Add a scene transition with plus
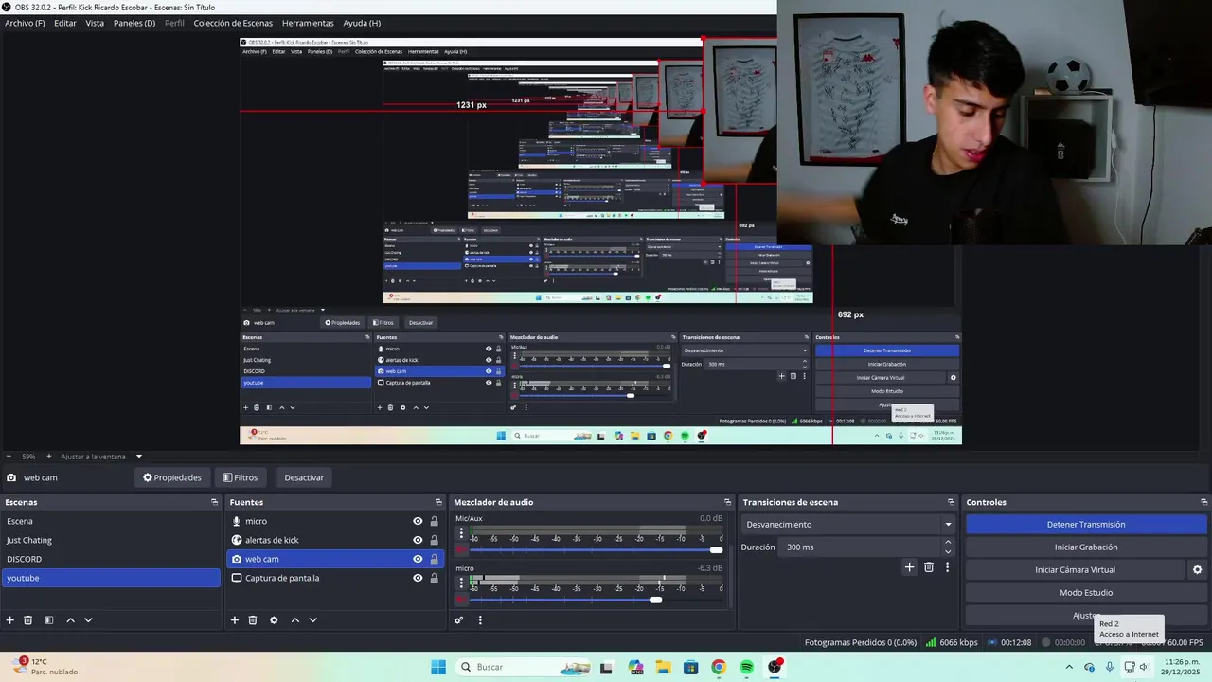The height and width of the screenshot is (682, 1212). point(909,567)
